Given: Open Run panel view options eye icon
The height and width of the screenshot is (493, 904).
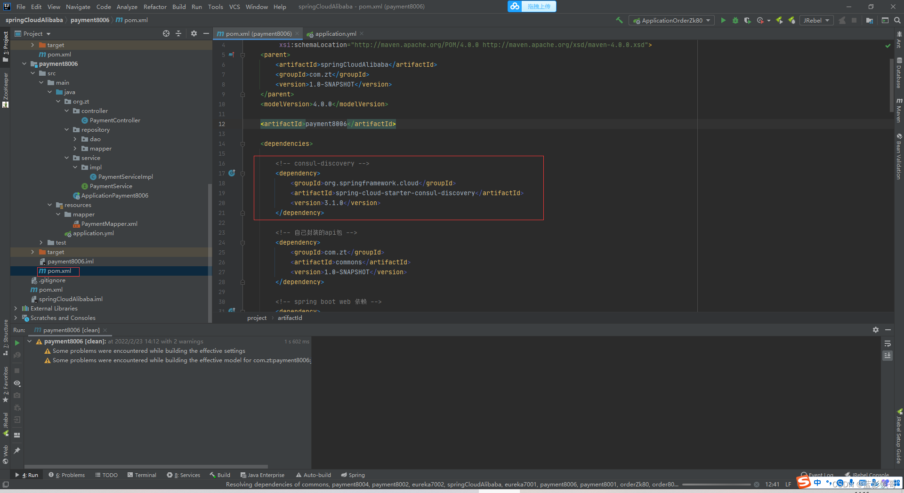Looking at the screenshot, I should [x=17, y=383].
